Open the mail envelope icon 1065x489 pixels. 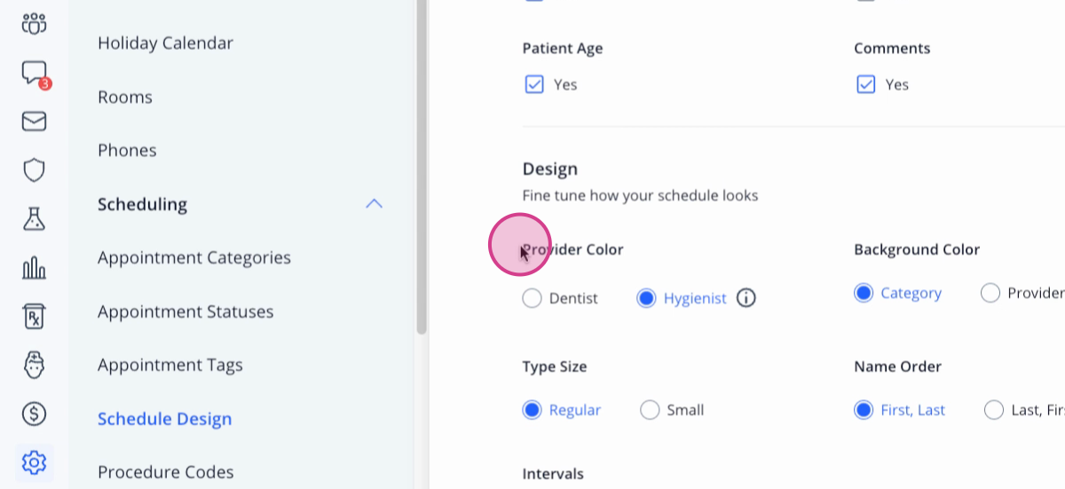pos(34,122)
